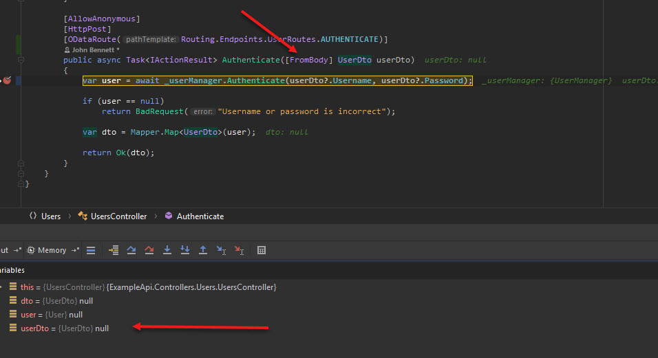Click the _userManager identifier on highlighted line
The height and width of the screenshot is (358, 658).
[193, 80]
